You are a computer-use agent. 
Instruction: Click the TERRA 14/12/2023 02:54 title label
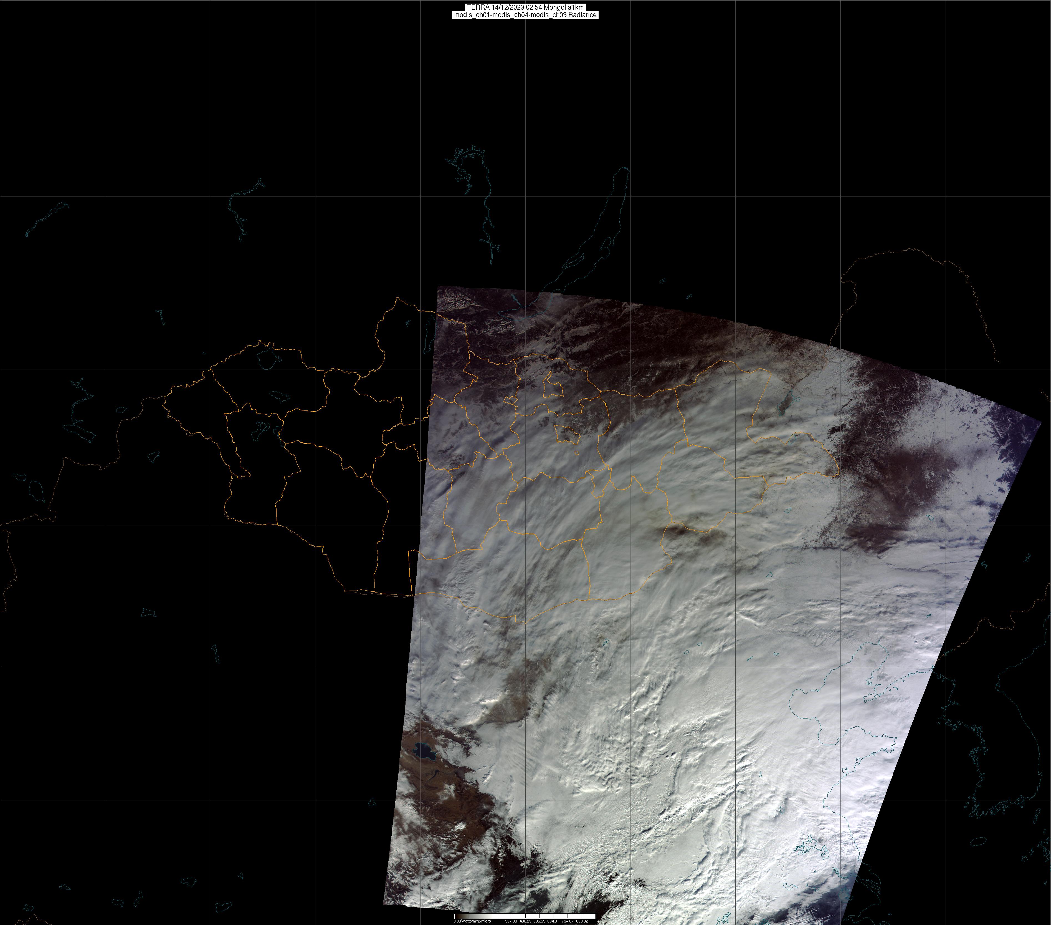525,7
